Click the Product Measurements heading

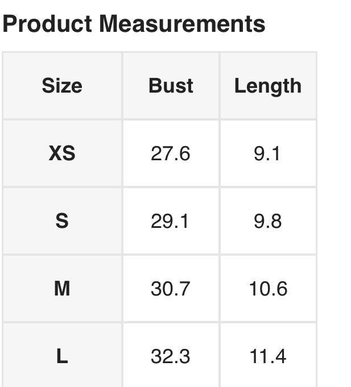tap(134, 24)
